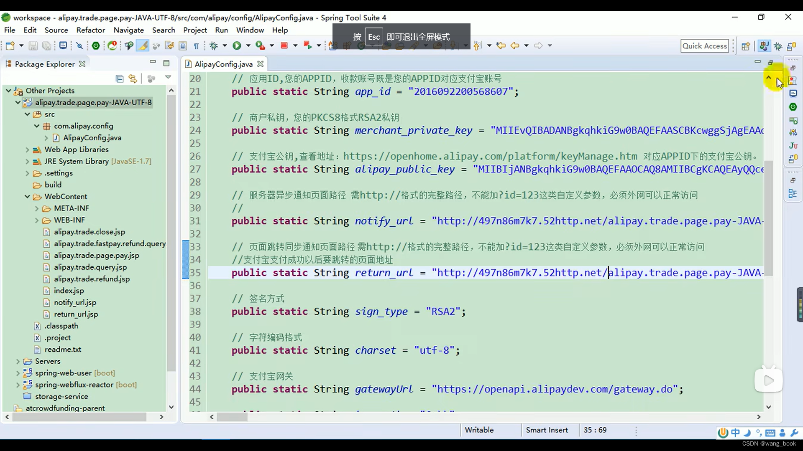Viewport: 803px width, 451px height.
Task: Toggle the Mark Occurrences highlighter icon
Action: coord(143,46)
